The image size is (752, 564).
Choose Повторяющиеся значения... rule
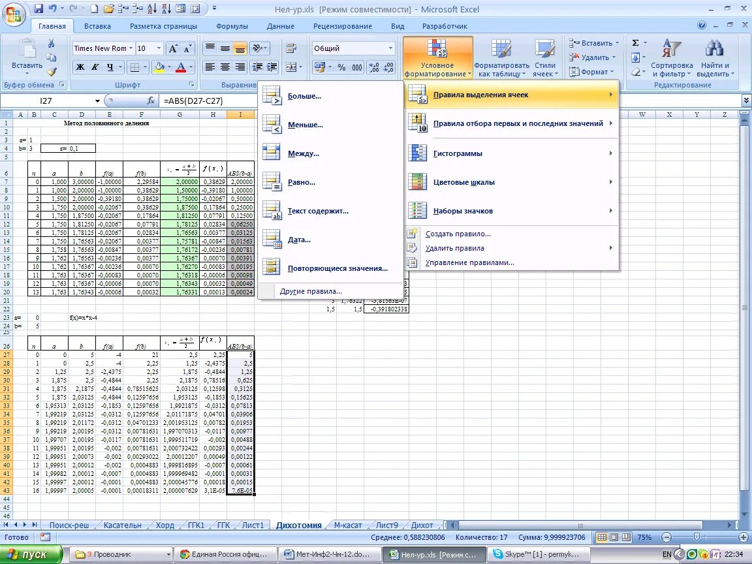pyautogui.click(x=331, y=268)
